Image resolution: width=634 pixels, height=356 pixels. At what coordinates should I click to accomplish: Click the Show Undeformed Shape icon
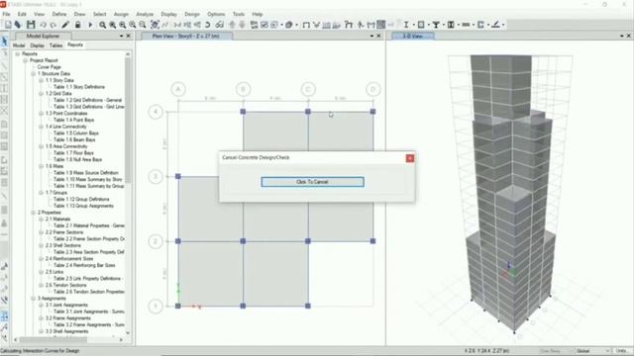click(x=306, y=25)
